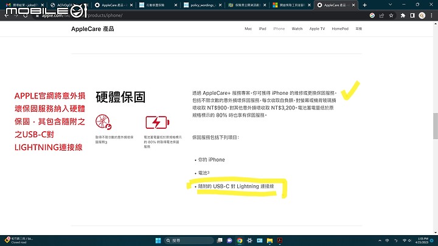Go to the iPad AppleCare section
The image size is (438, 246).
(262, 29)
